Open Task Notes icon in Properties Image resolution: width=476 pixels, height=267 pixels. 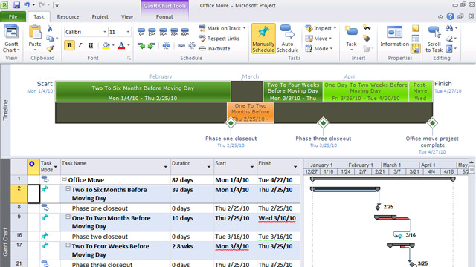point(415,28)
